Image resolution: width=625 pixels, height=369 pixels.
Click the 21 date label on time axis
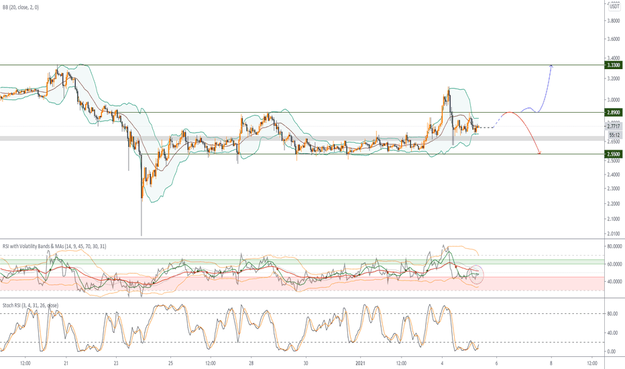(66, 364)
